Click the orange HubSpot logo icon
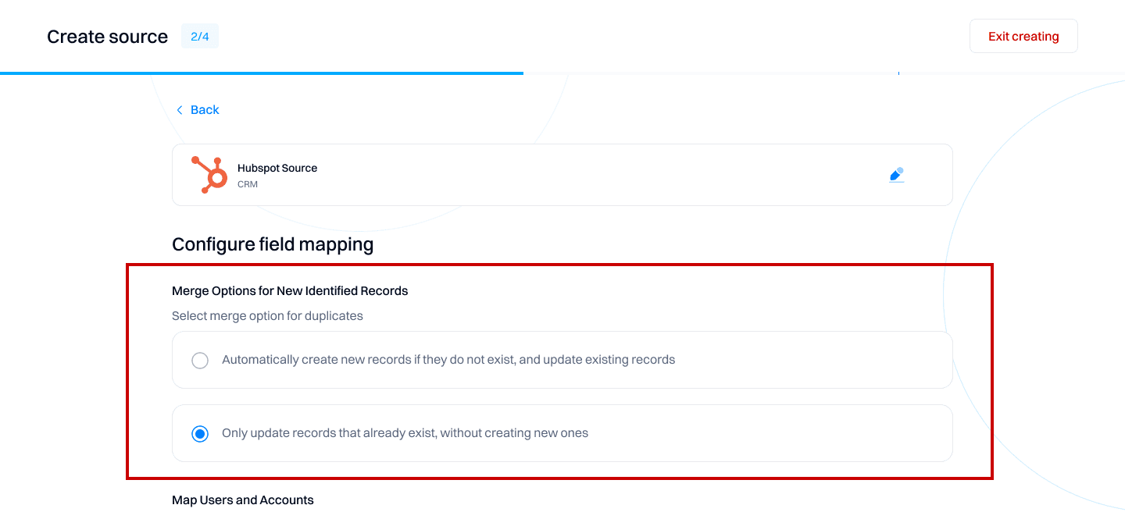Screen dimensions: 1125x512 209,175
